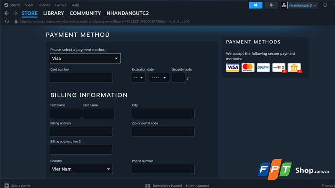Click the bank transfer icon
The width and height of the screenshot is (335, 188).
coord(294,68)
